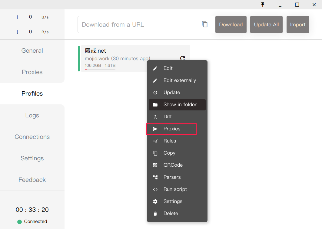Open Settings entry in the context menu
The height and width of the screenshot is (229, 322).
coord(177,201)
